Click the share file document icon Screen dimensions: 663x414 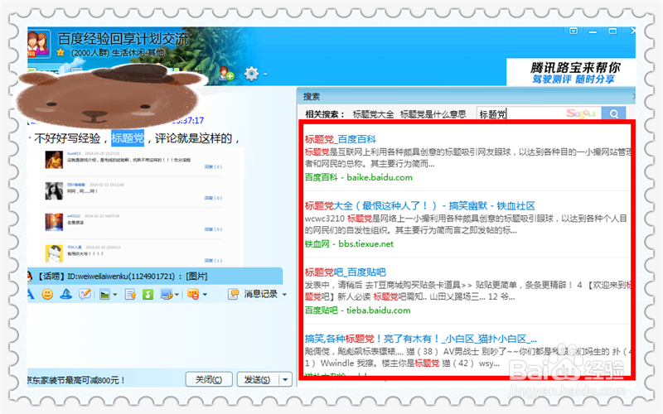pyautogui.click(x=130, y=294)
